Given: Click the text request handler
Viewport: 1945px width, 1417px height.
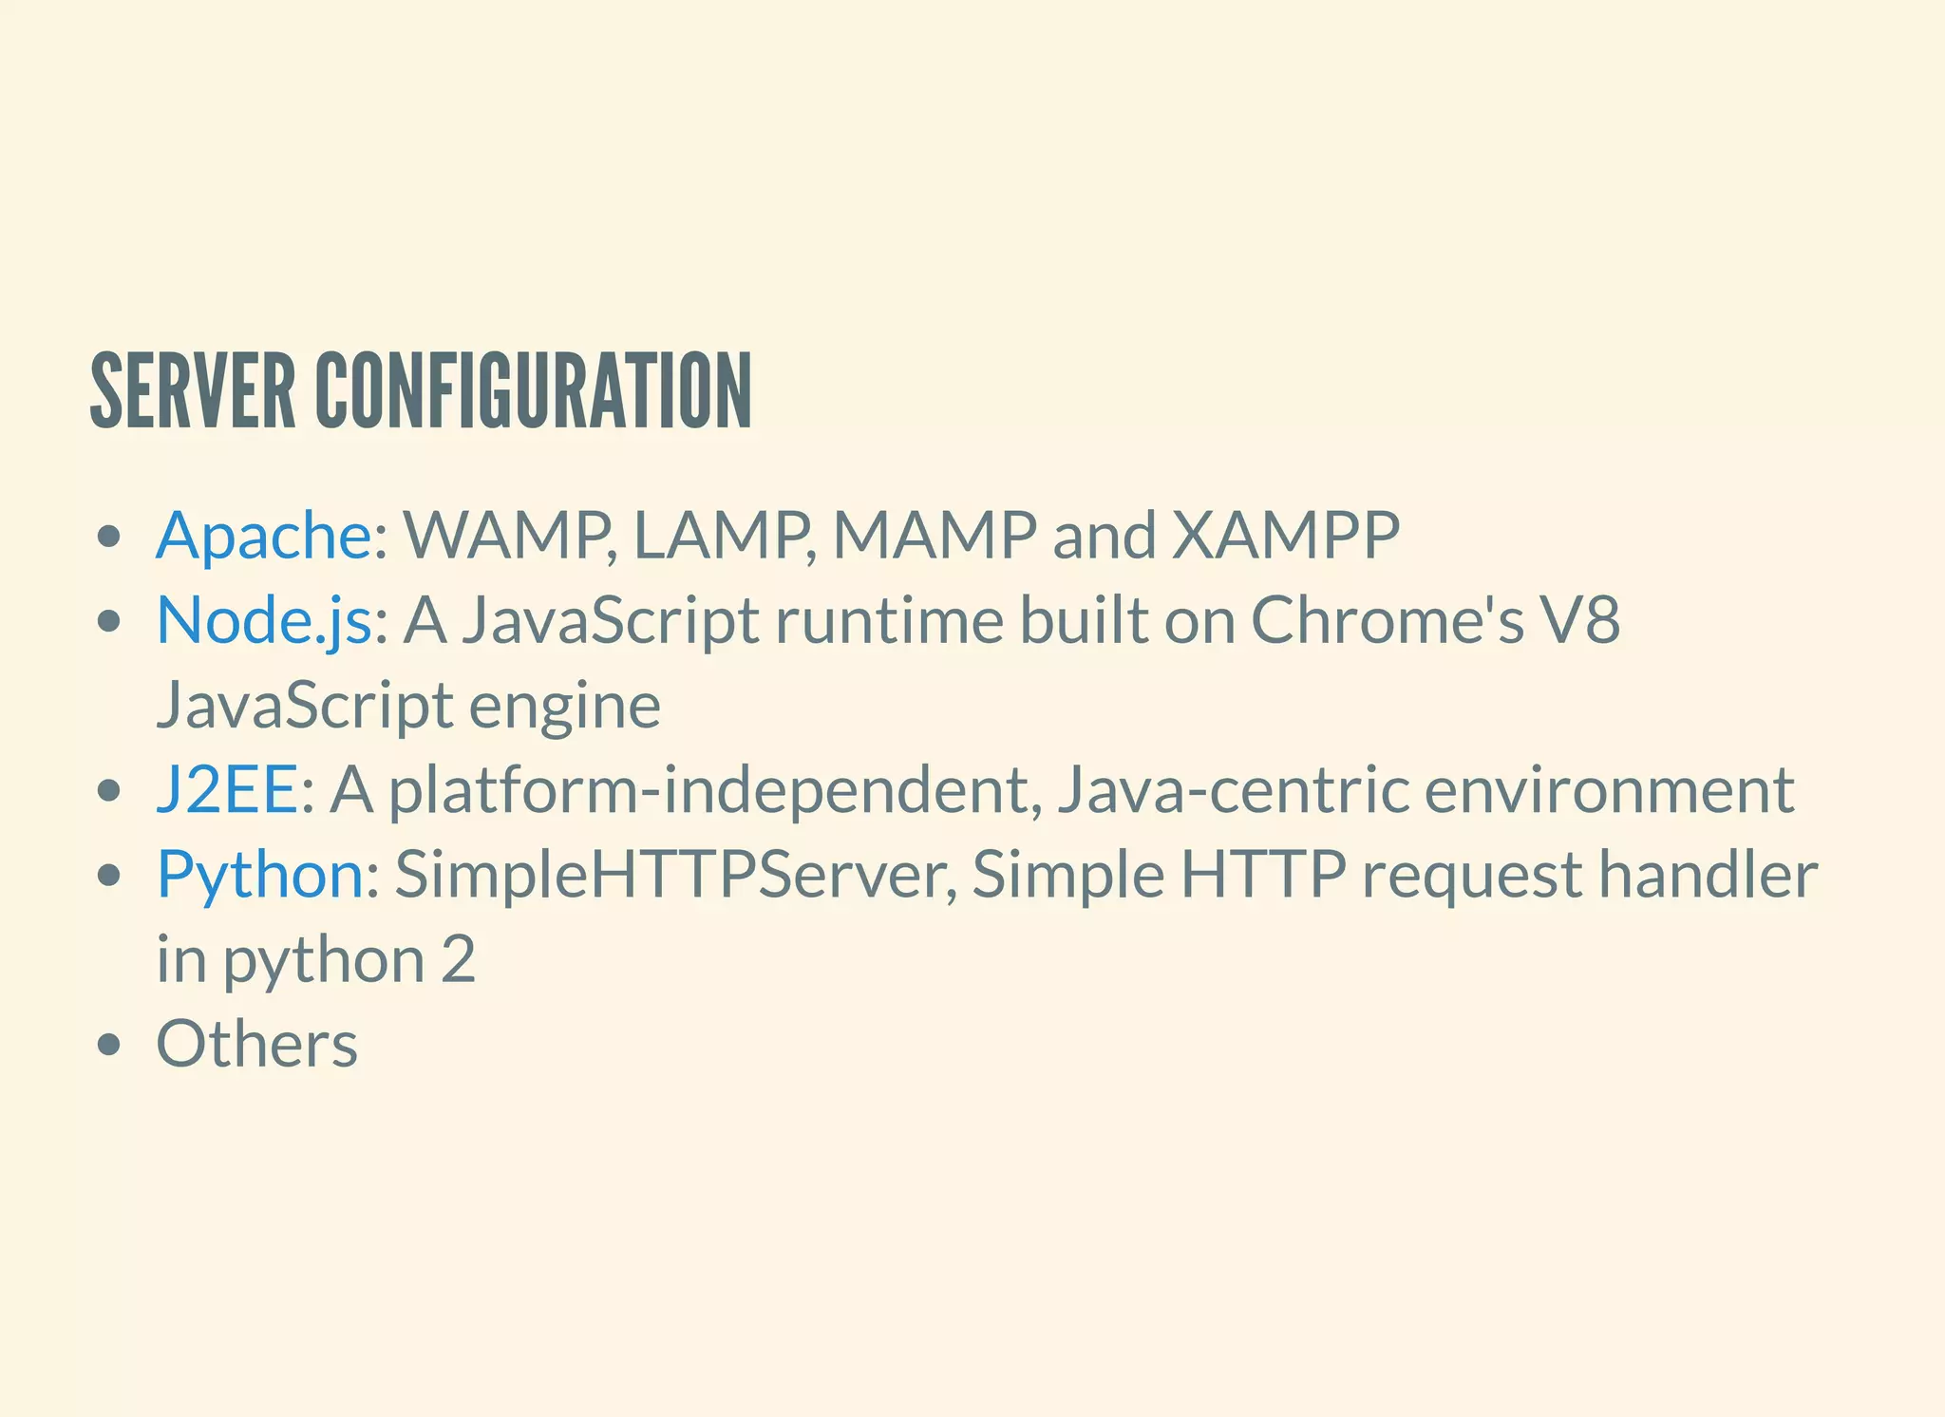Looking at the screenshot, I should coord(1590,876).
